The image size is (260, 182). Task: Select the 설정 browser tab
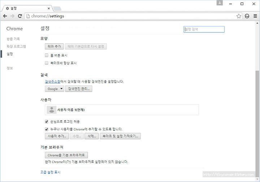tap(27, 8)
